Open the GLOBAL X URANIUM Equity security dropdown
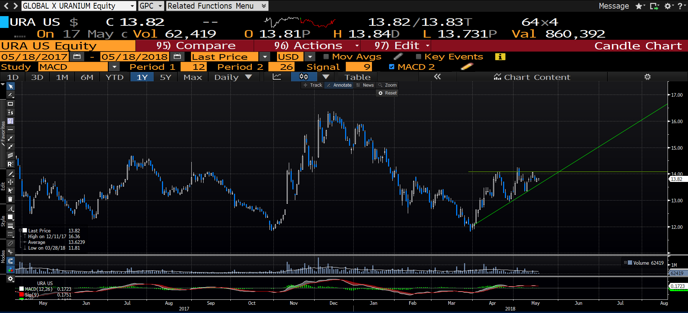This screenshot has width=688, height=313. [x=132, y=6]
